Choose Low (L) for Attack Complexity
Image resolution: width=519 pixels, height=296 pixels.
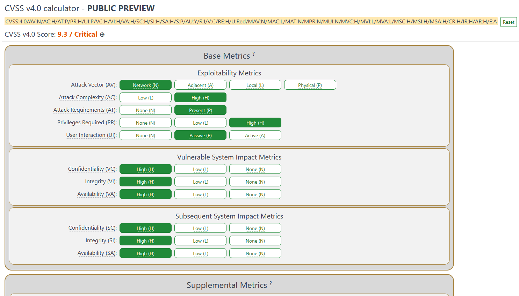(146, 98)
